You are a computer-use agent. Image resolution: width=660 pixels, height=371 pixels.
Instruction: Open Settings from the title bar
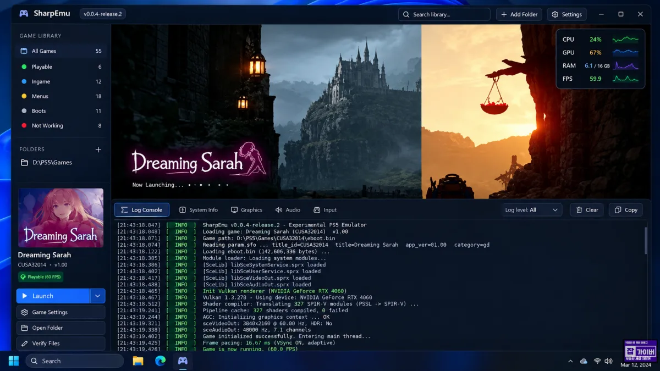567,14
